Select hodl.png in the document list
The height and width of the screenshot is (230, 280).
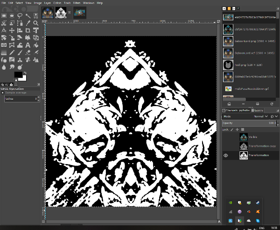pyautogui.click(x=249, y=65)
